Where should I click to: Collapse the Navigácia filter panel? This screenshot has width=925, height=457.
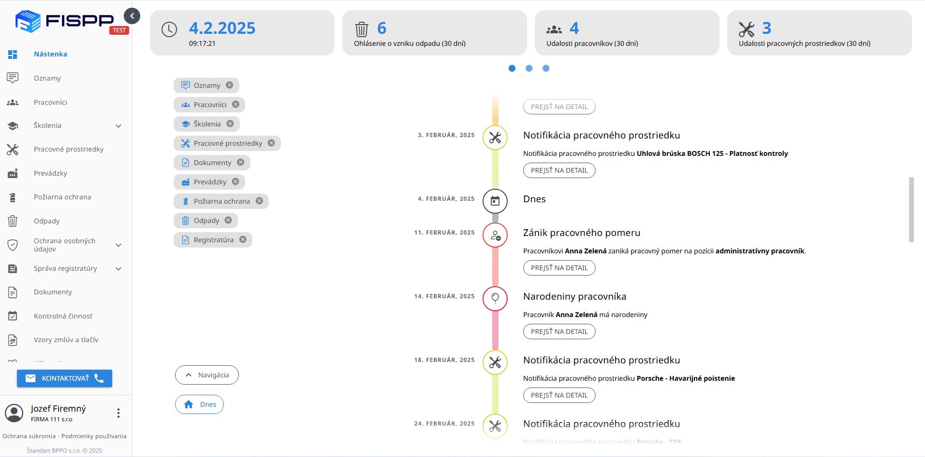(x=207, y=375)
